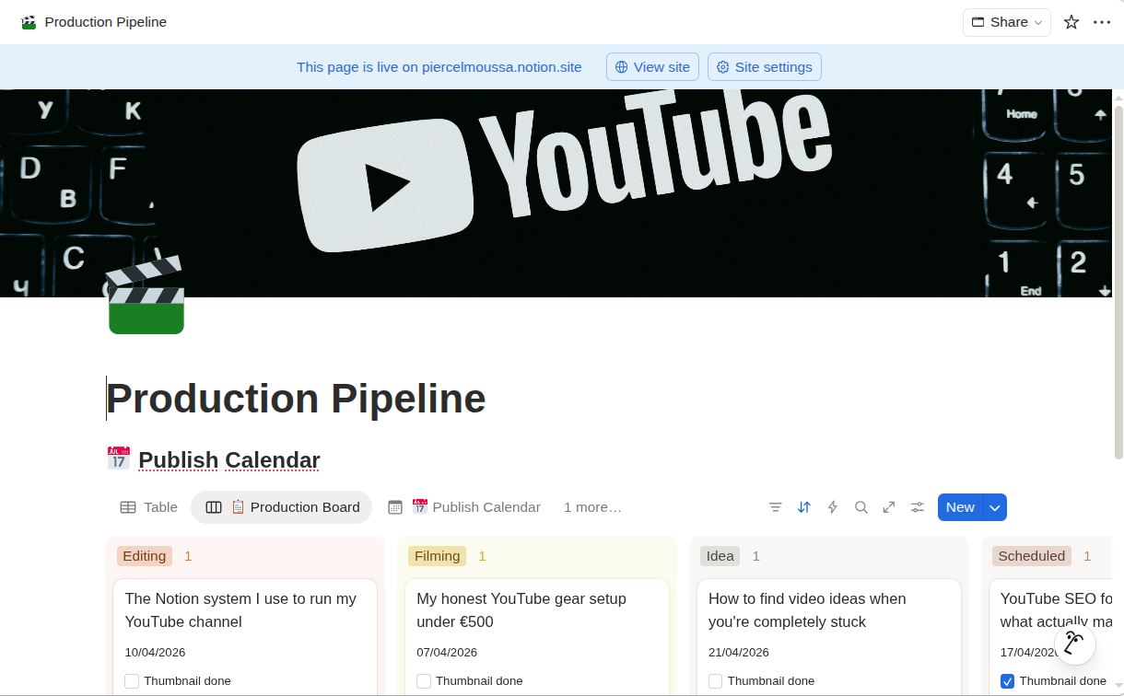The image size is (1124, 696).
Task: Click the date 07/04/2026
Action: pos(447,653)
